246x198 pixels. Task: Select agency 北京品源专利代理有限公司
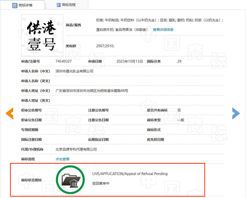click(76, 150)
